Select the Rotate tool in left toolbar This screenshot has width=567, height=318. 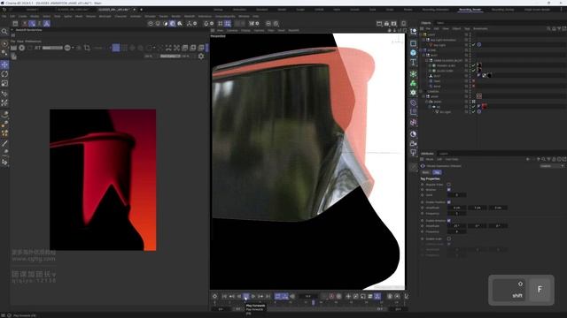(x=4, y=74)
